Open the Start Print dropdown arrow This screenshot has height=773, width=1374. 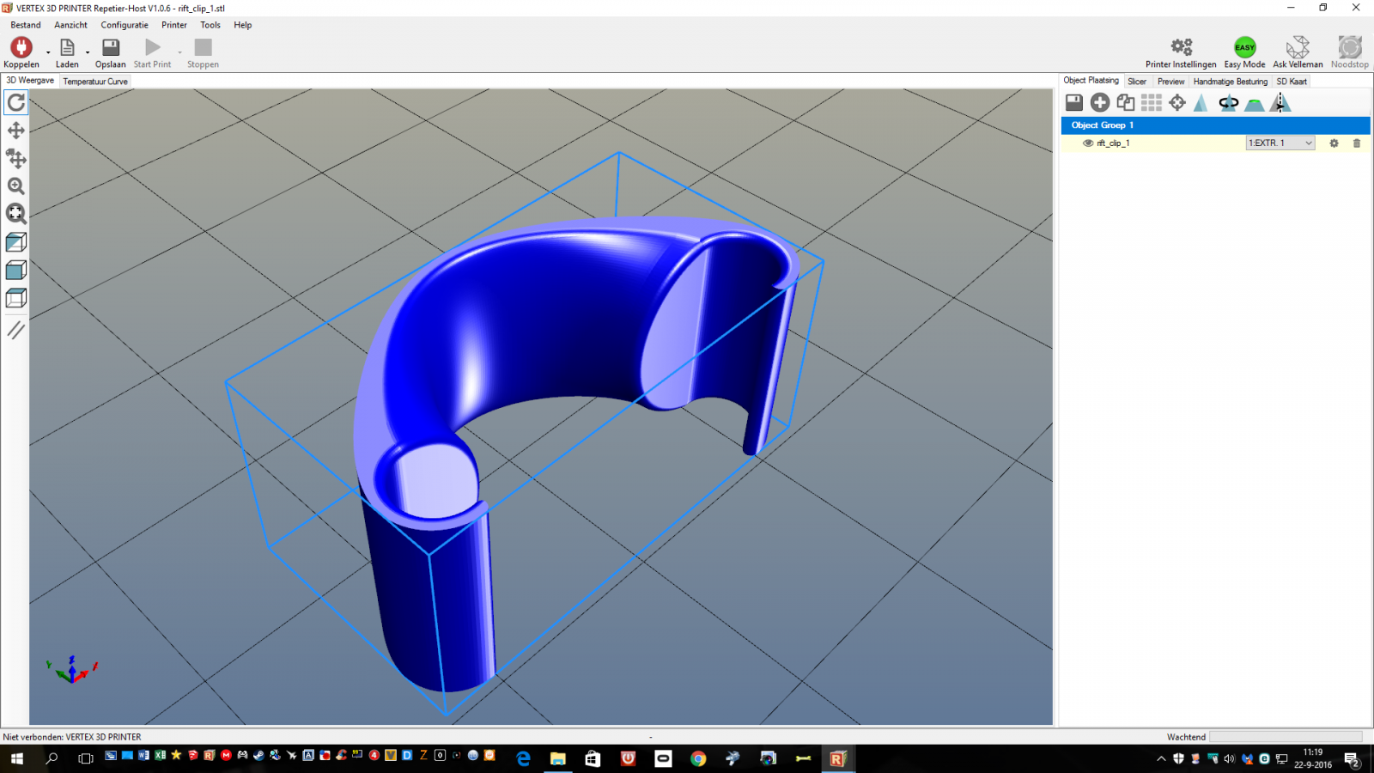(x=179, y=52)
